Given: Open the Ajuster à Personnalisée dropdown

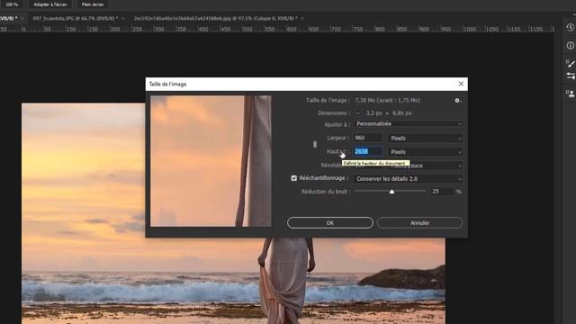Looking at the screenshot, I should click(409, 124).
